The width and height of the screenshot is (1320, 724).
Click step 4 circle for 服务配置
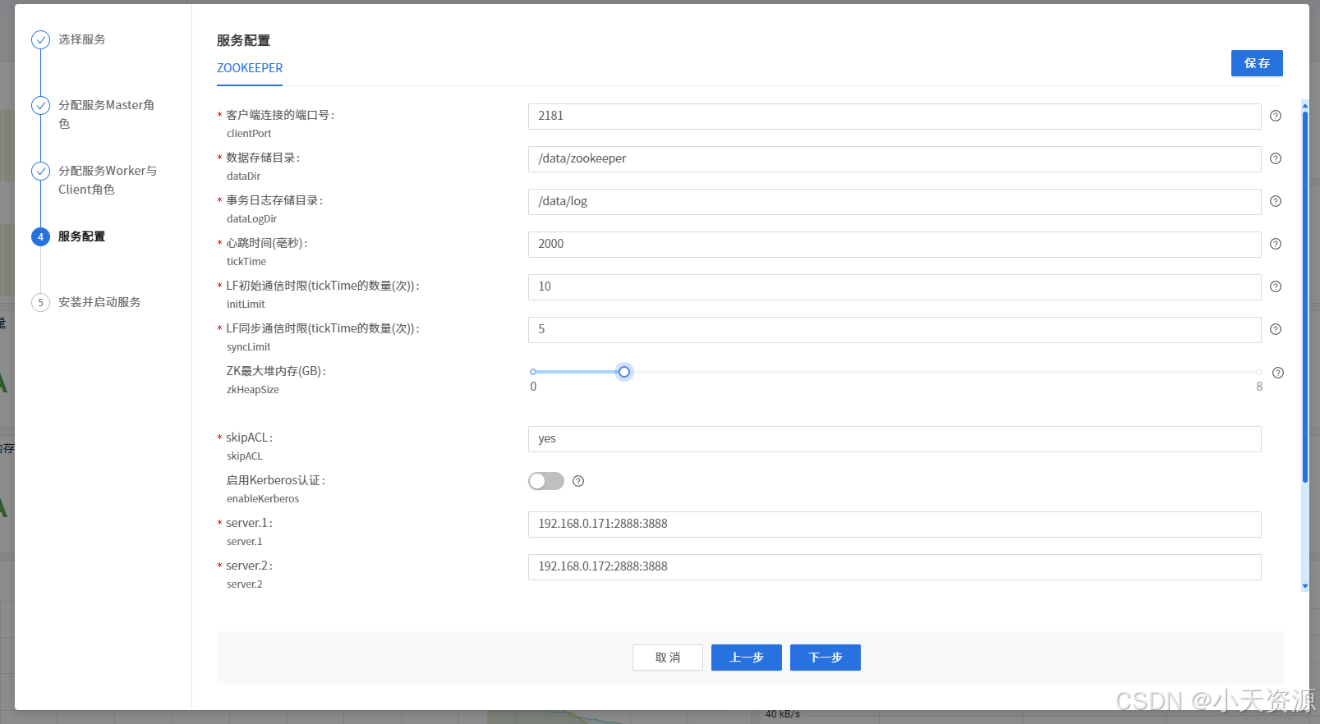click(x=40, y=236)
